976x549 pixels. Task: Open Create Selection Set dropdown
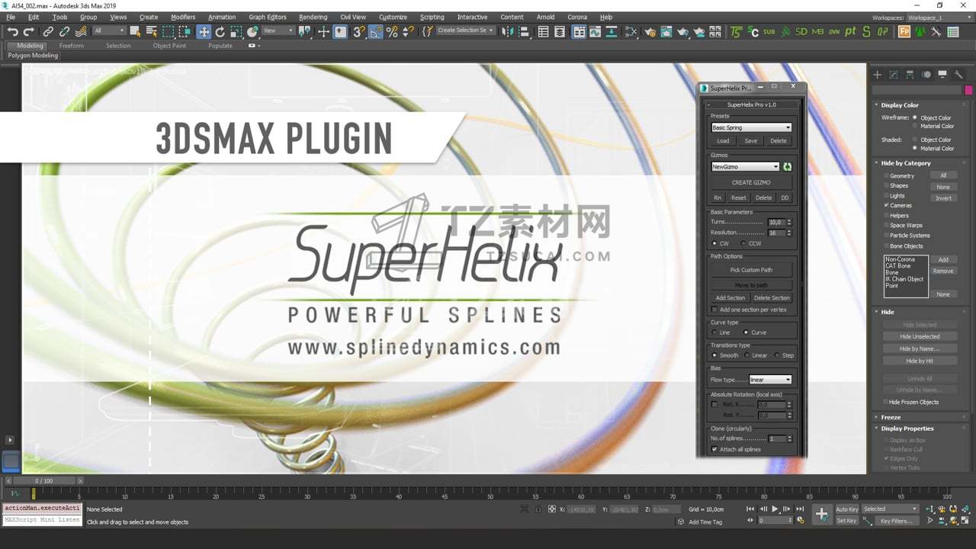pyautogui.click(x=466, y=30)
